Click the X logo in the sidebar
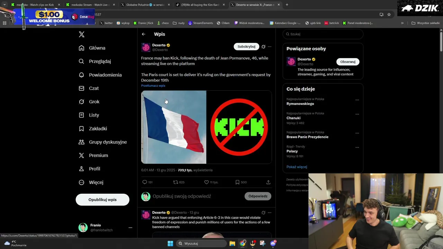 [82, 34]
